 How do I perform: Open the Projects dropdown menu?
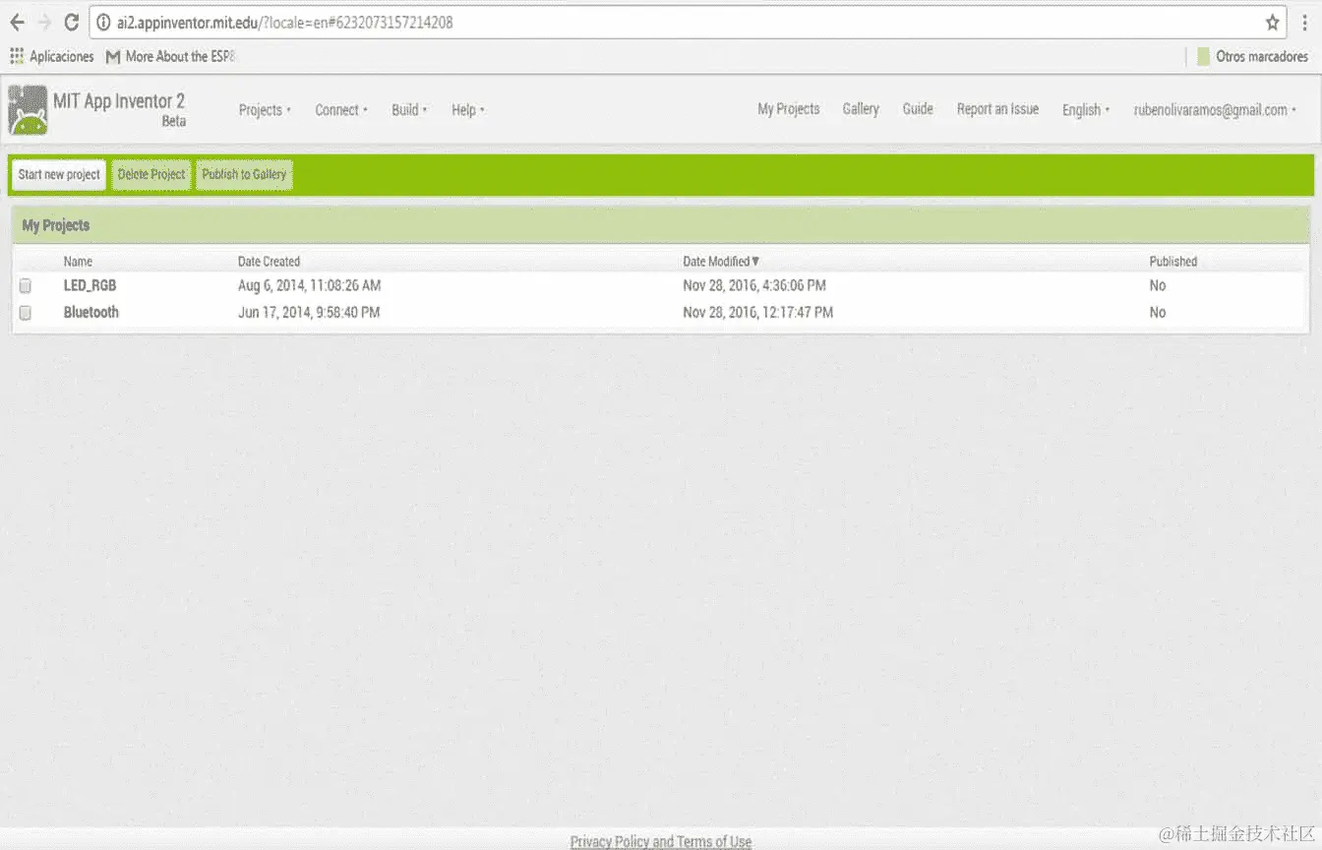pyautogui.click(x=265, y=110)
